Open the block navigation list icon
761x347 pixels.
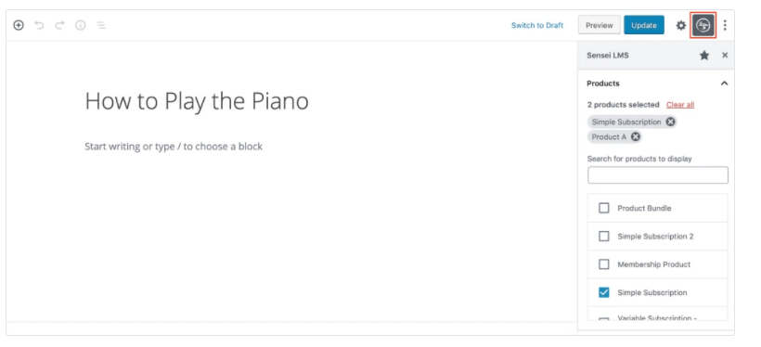[x=101, y=25]
